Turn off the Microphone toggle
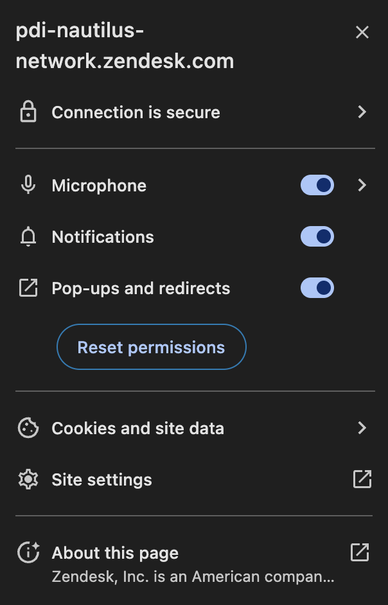This screenshot has height=605, width=388. 317,185
